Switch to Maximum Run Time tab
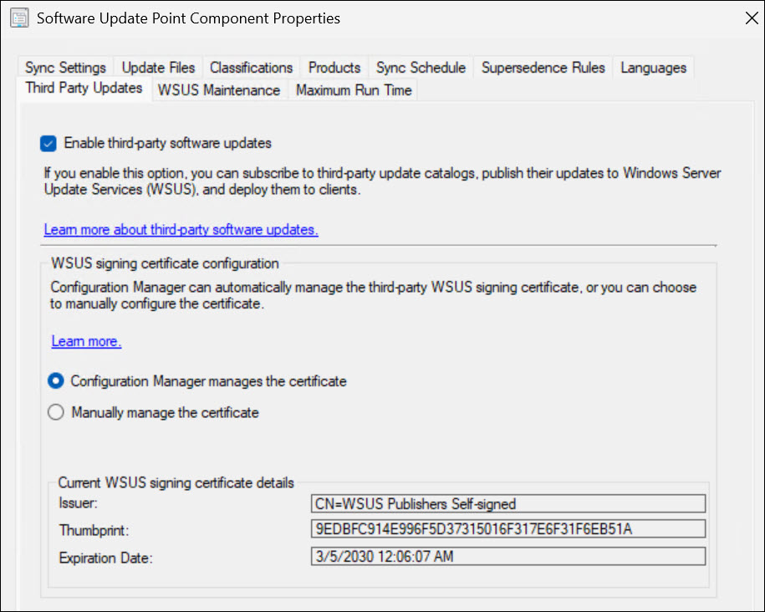Viewport: 765px width, 612px height. [x=354, y=90]
